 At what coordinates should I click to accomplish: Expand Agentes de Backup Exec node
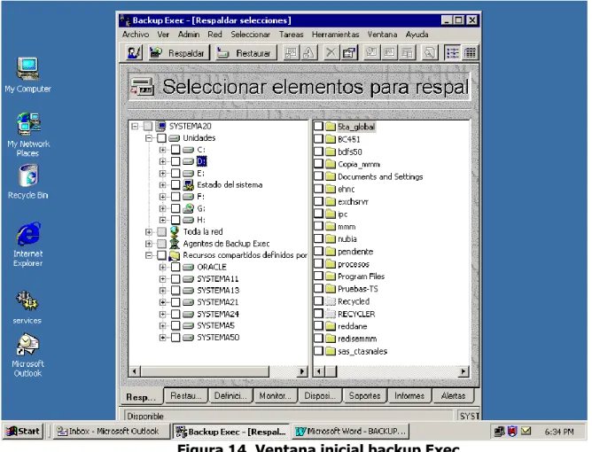149,244
